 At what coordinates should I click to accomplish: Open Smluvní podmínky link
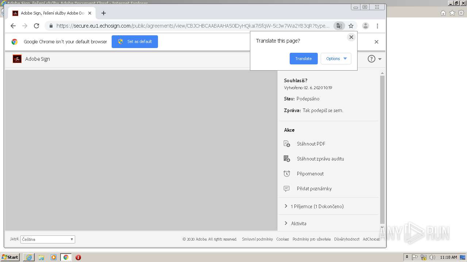tap(257, 239)
